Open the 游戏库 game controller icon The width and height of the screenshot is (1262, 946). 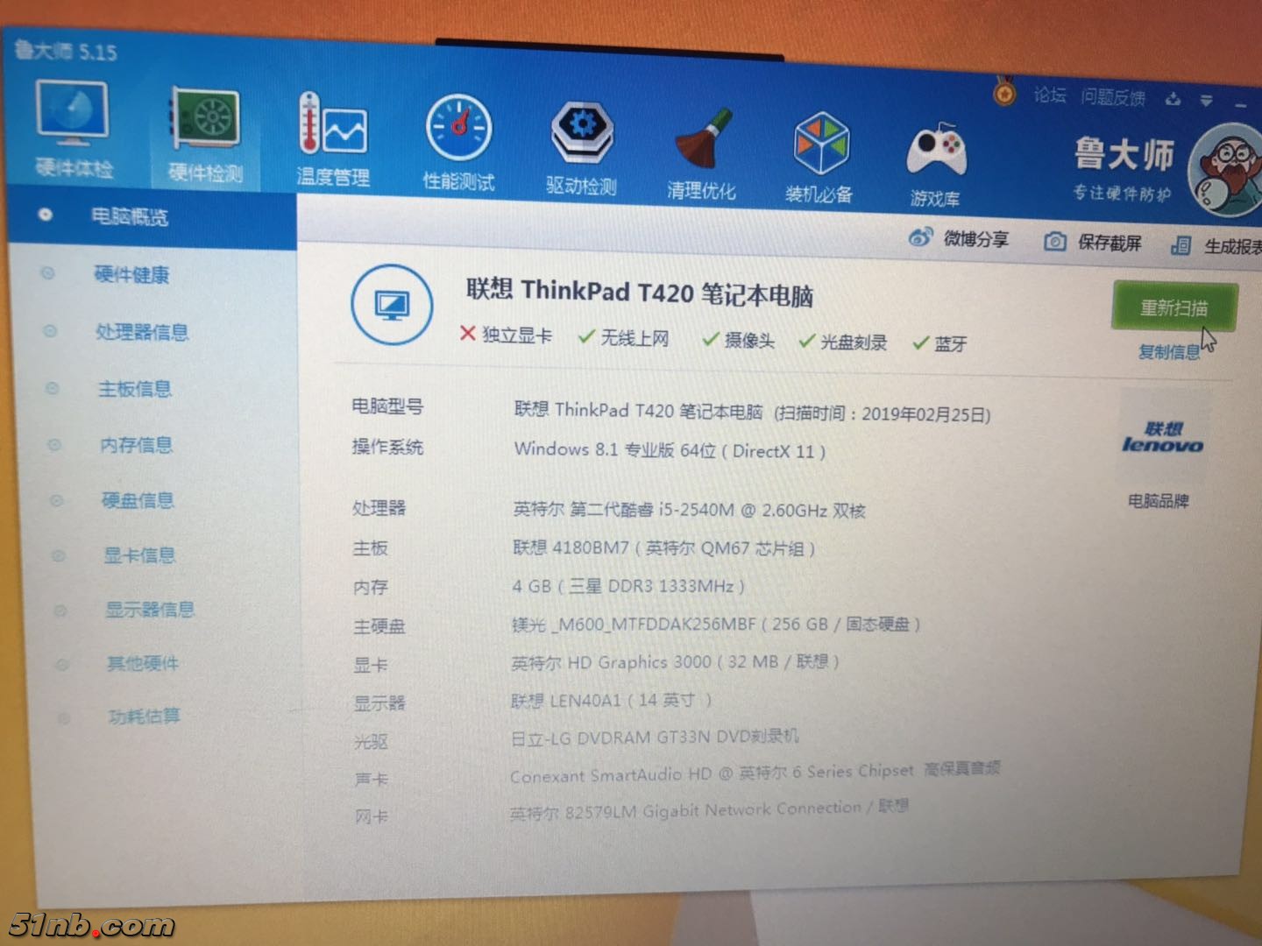(935, 162)
